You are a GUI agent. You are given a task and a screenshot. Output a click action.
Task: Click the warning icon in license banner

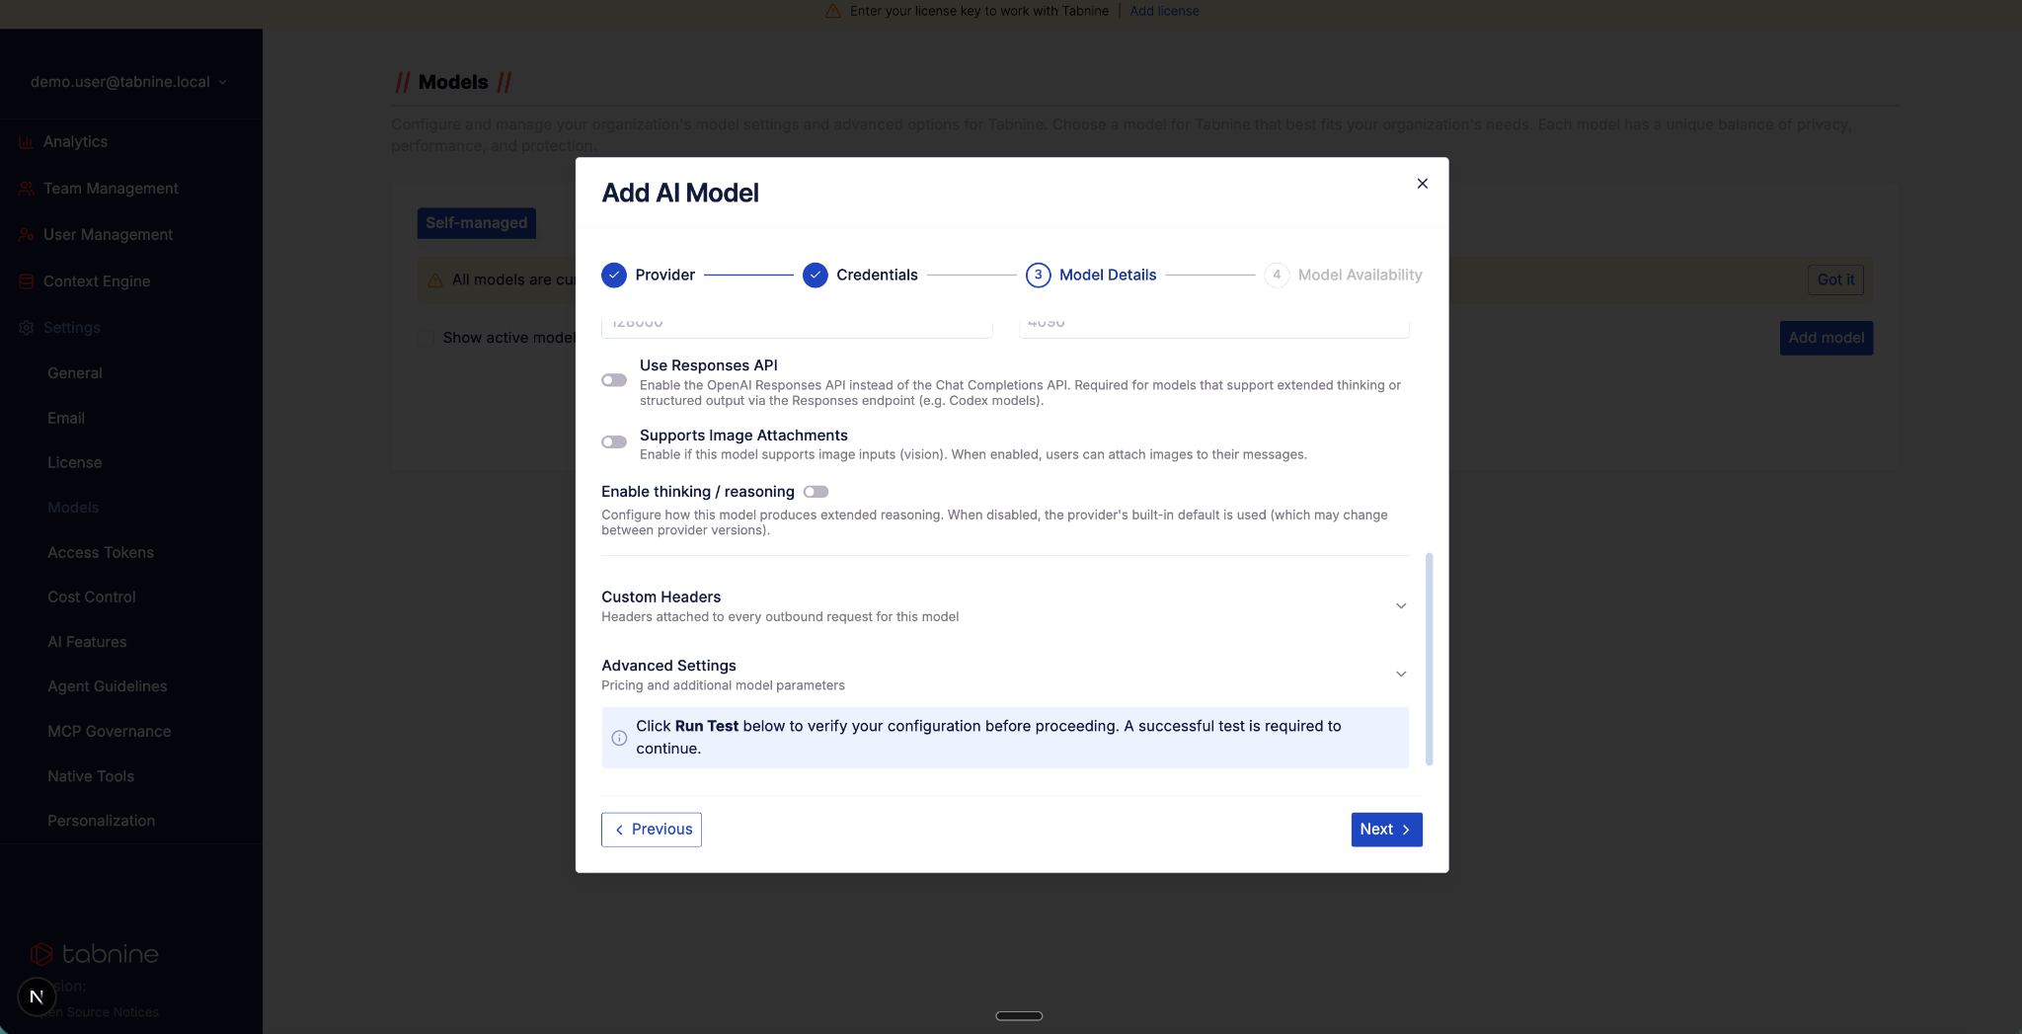click(x=832, y=11)
